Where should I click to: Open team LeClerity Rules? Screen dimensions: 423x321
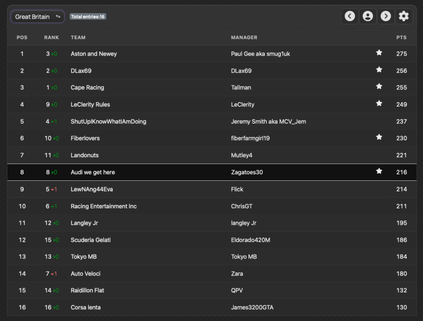[90, 105]
